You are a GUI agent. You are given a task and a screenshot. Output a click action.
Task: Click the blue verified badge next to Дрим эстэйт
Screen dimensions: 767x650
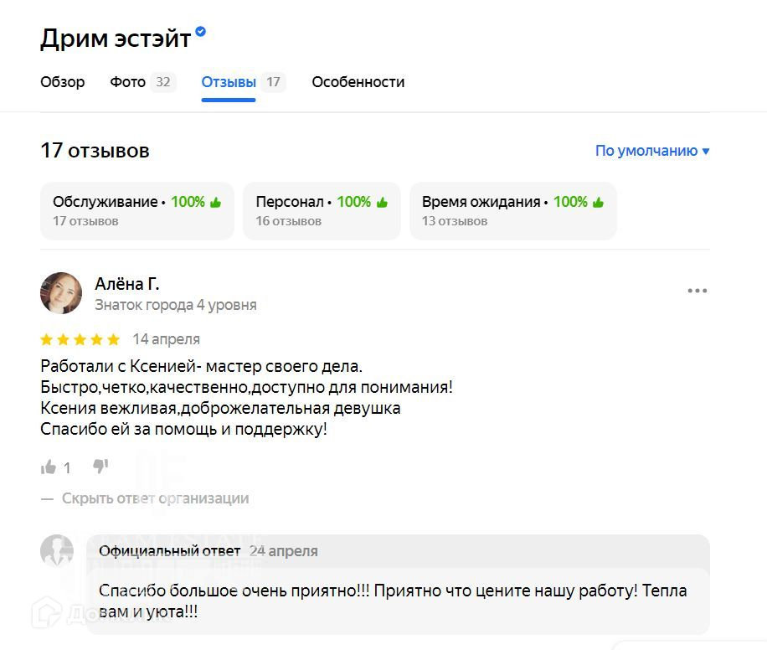coord(200,32)
